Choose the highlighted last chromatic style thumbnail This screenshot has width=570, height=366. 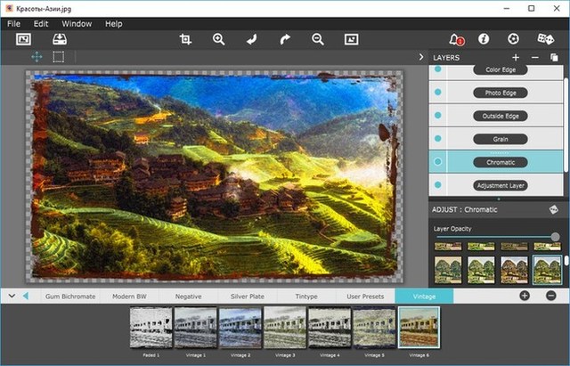(x=547, y=270)
